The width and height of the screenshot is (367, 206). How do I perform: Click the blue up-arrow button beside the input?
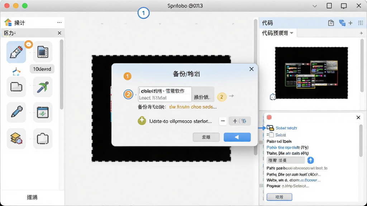310,160
